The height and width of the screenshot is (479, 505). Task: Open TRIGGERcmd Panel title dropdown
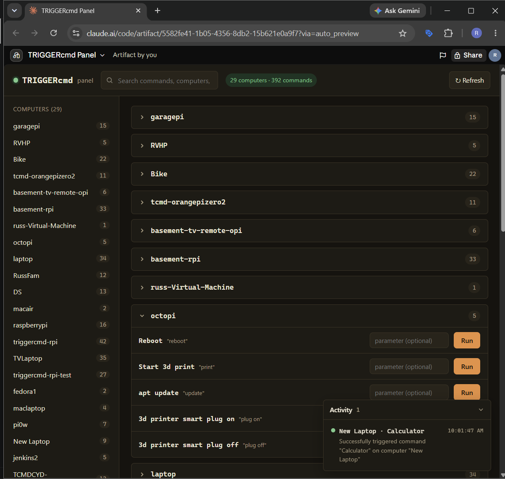click(66, 55)
